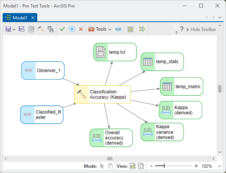
Task: Select the Classified_Raster input variable
Action: (x=42, y=115)
